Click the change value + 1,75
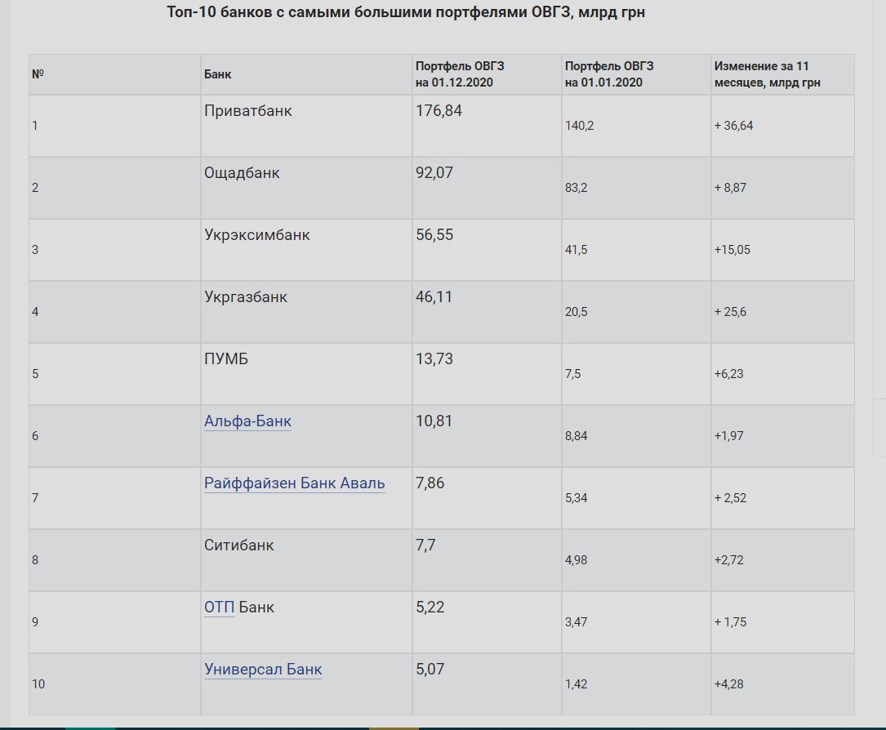The height and width of the screenshot is (730, 886). (x=730, y=622)
